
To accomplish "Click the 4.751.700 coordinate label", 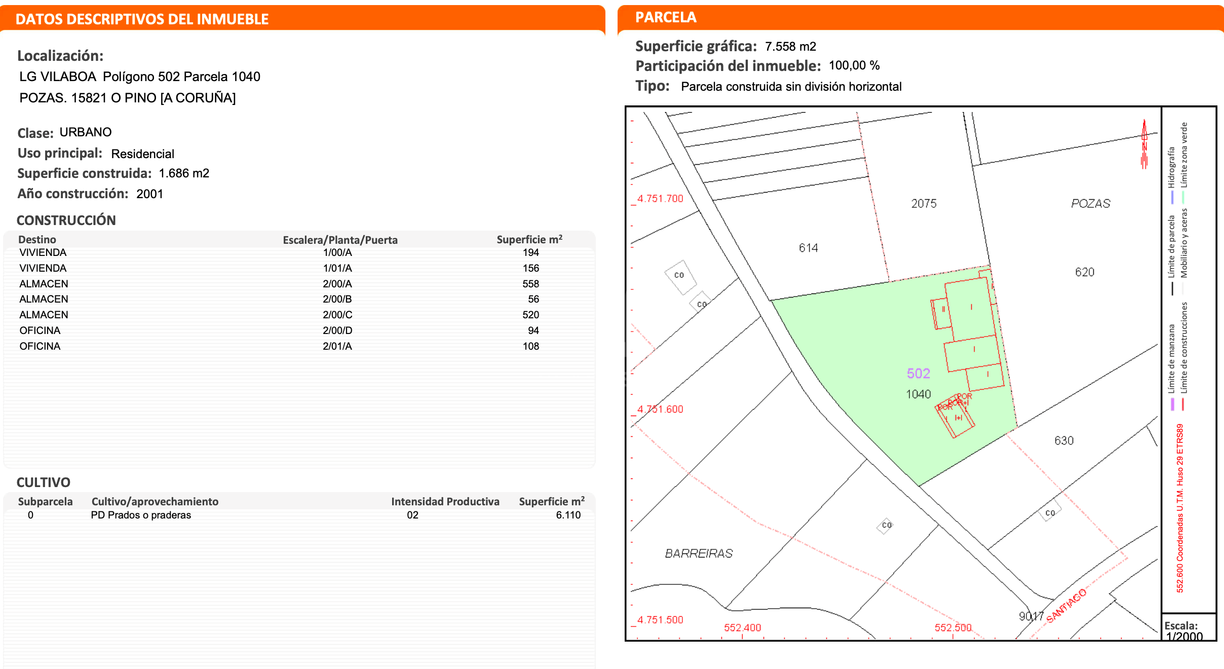I will point(660,199).
